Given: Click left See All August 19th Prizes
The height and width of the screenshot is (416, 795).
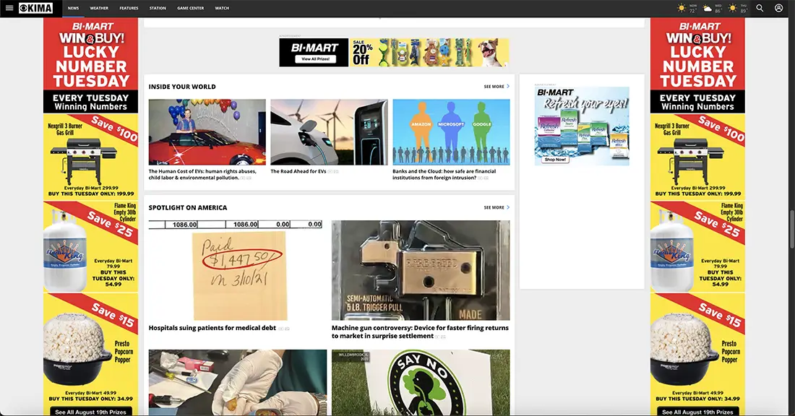Looking at the screenshot, I should tap(90, 412).
